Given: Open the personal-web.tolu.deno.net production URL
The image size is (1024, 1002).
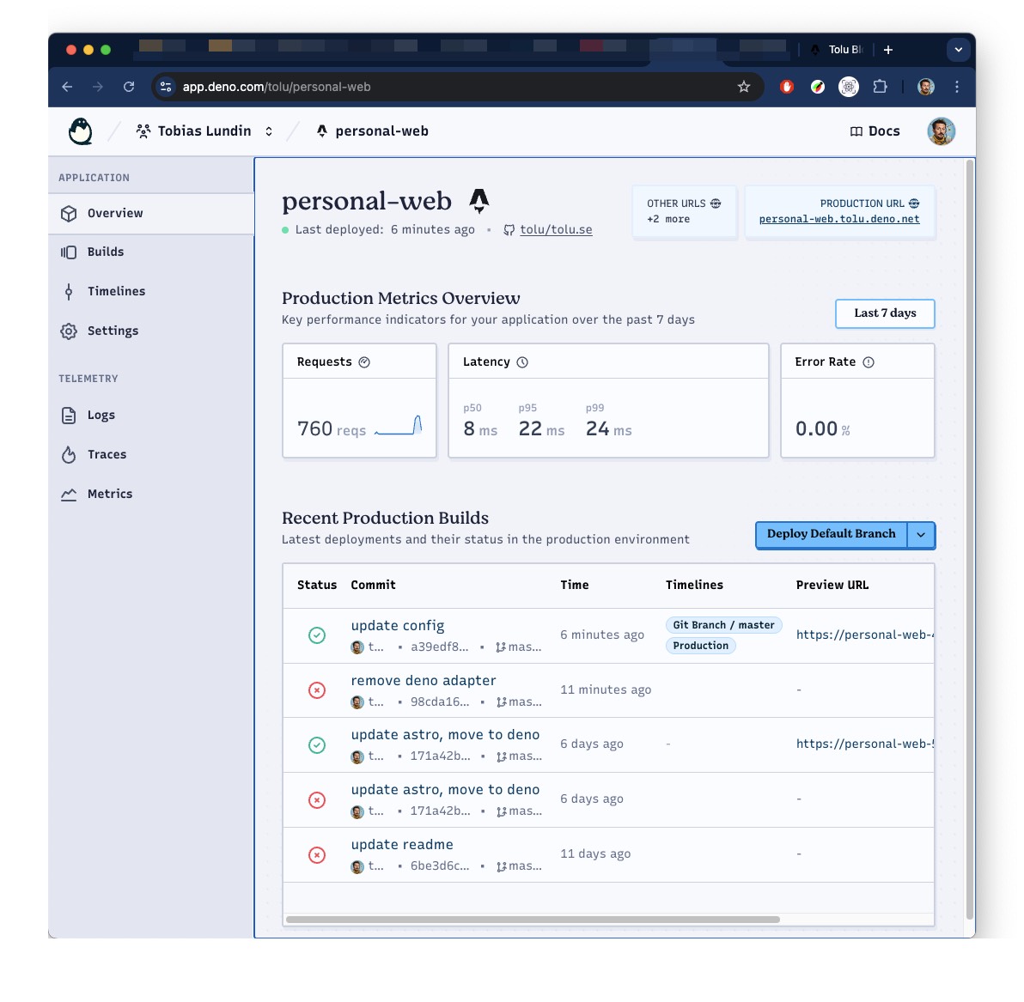Looking at the screenshot, I should click(839, 219).
